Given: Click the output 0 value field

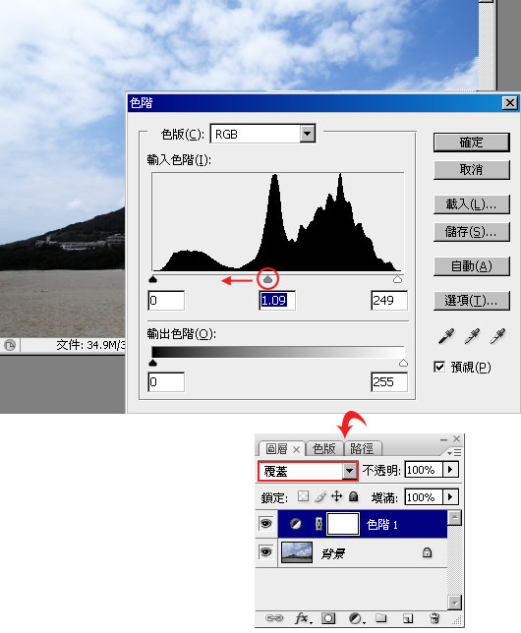Looking at the screenshot, I should (166, 382).
